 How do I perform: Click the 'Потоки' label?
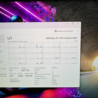[x=20, y=73]
